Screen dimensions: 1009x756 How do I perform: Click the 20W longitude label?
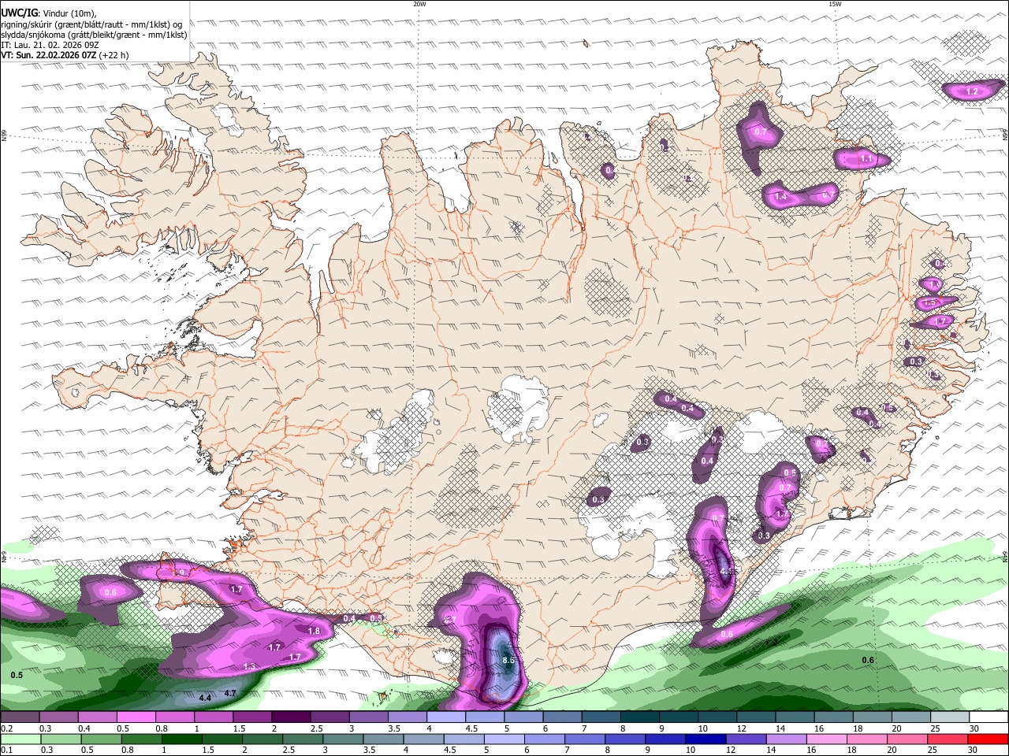tap(419, 4)
